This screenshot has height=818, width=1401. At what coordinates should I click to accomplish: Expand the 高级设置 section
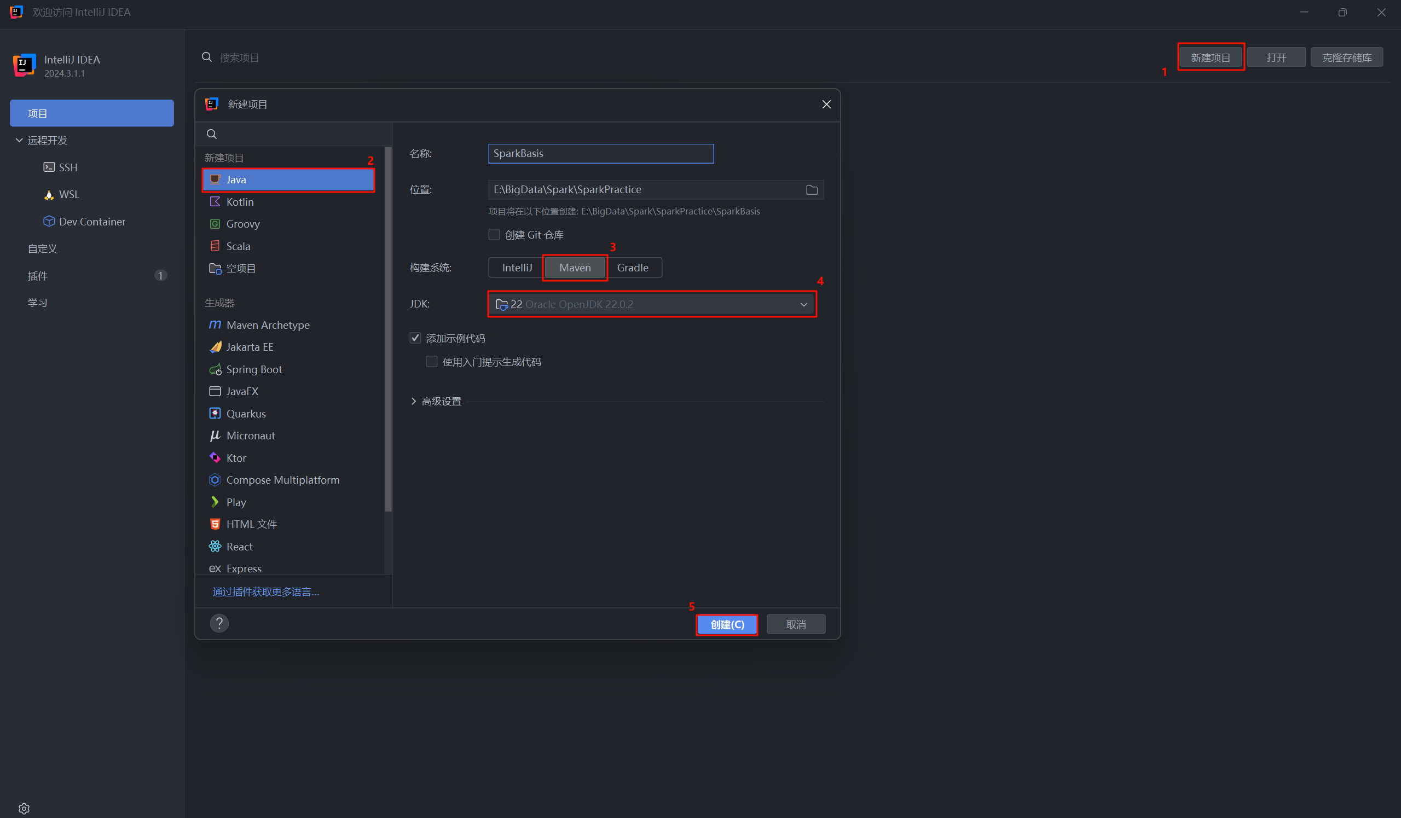point(414,401)
